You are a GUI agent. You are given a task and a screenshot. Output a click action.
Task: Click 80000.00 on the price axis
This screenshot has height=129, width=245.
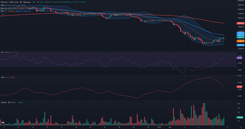[241, 9]
